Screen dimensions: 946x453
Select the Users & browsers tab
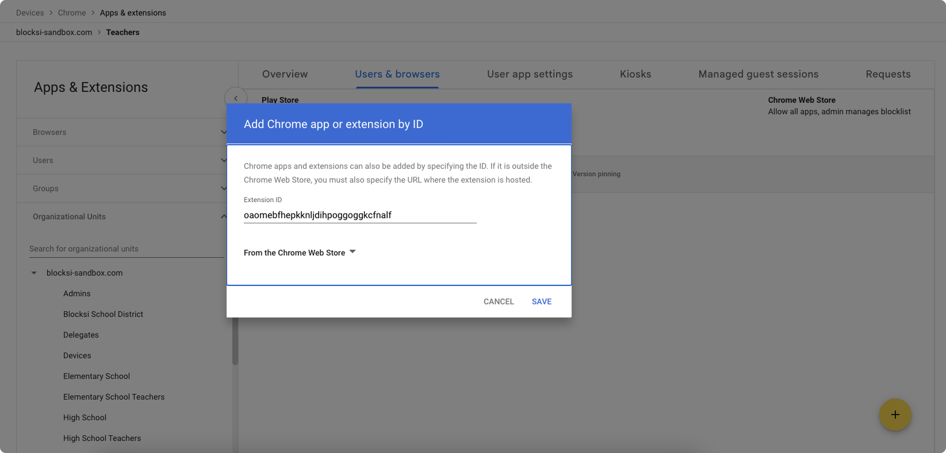[397, 74]
